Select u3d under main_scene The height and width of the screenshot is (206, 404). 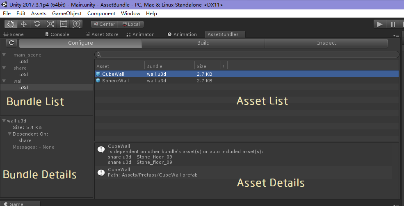(23, 61)
